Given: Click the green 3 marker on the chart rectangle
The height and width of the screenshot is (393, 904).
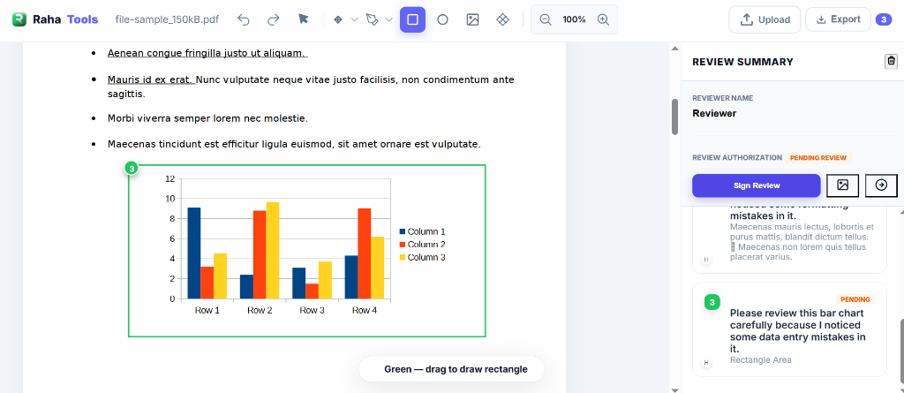Looking at the screenshot, I should (132, 169).
